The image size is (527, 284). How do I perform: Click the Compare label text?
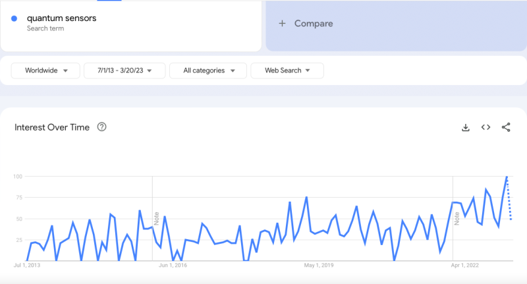(x=314, y=24)
